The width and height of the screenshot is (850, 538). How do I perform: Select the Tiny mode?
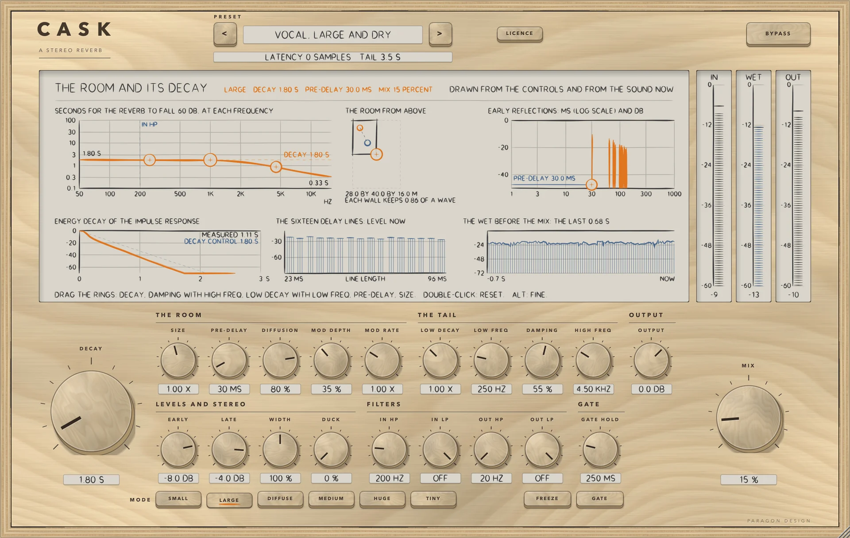(x=433, y=499)
